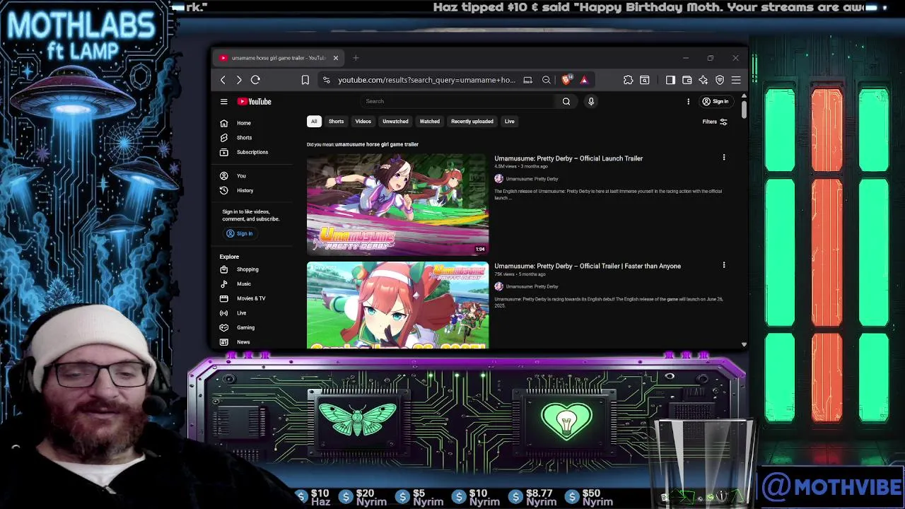Open Faster than Anyone trailer thumbnail
905x509 pixels.
tap(397, 305)
